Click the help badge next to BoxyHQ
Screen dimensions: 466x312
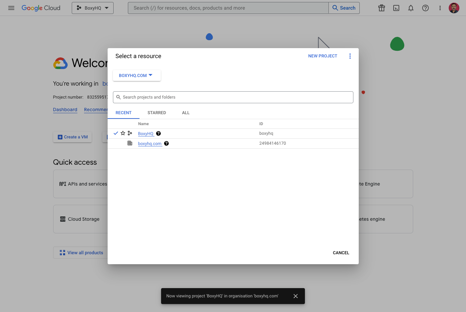(158, 133)
